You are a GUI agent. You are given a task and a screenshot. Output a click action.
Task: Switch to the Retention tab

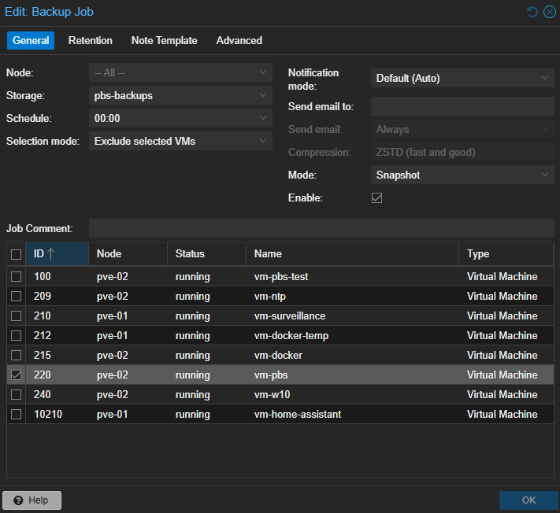pyautogui.click(x=90, y=40)
